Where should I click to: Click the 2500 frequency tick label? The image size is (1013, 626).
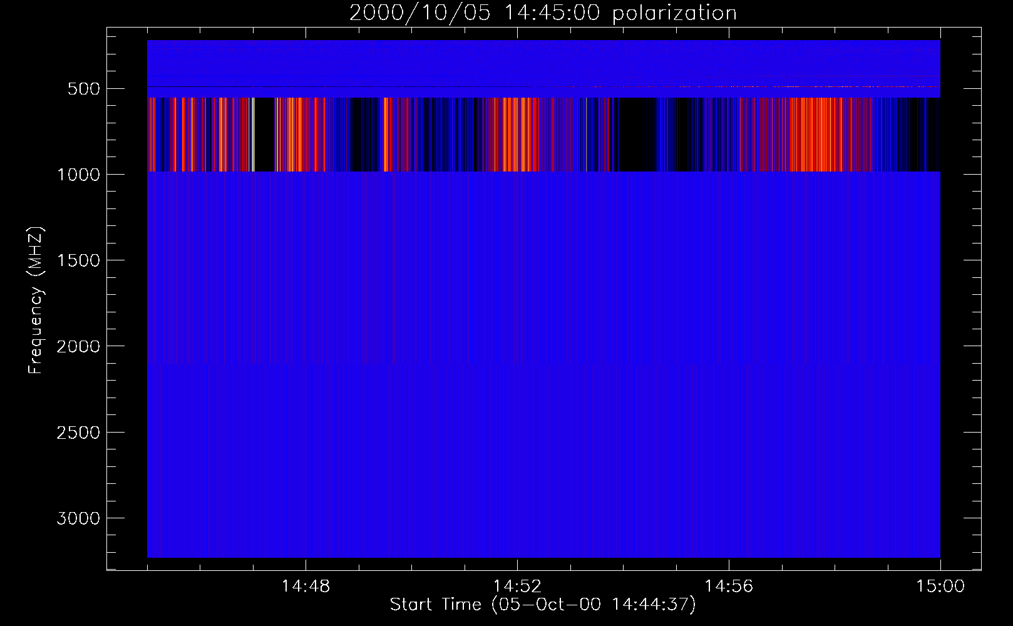78,433
